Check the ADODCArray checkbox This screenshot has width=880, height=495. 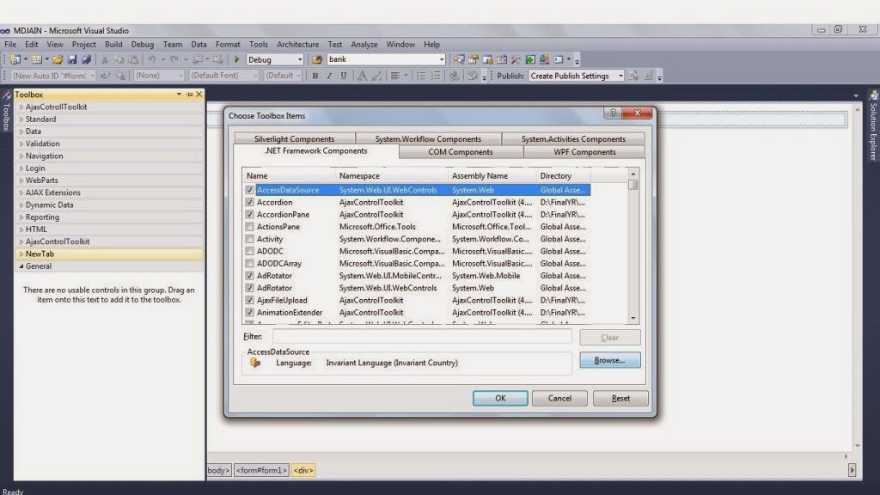pyautogui.click(x=249, y=264)
